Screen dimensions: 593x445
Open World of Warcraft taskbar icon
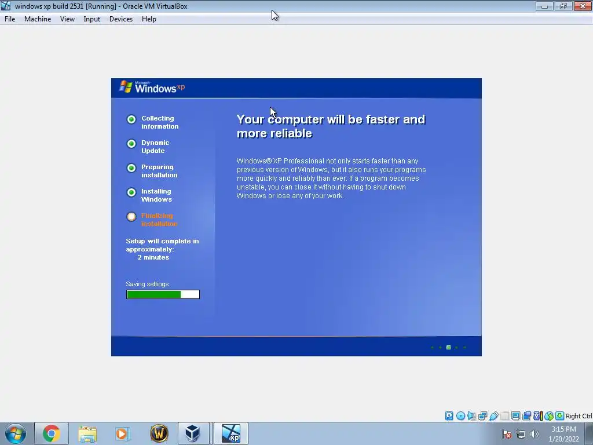[x=159, y=433]
